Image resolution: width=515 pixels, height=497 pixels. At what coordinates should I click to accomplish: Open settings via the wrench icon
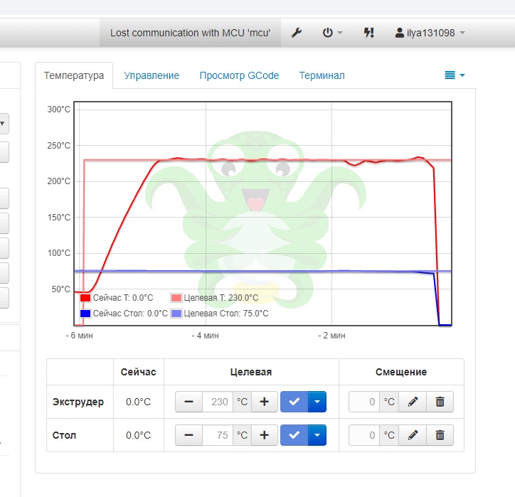[x=296, y=33]
